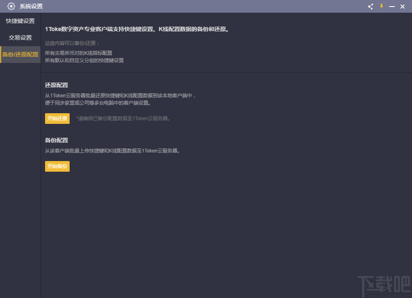
Task: Click the share icon in title bar
Action: point(371,7)
